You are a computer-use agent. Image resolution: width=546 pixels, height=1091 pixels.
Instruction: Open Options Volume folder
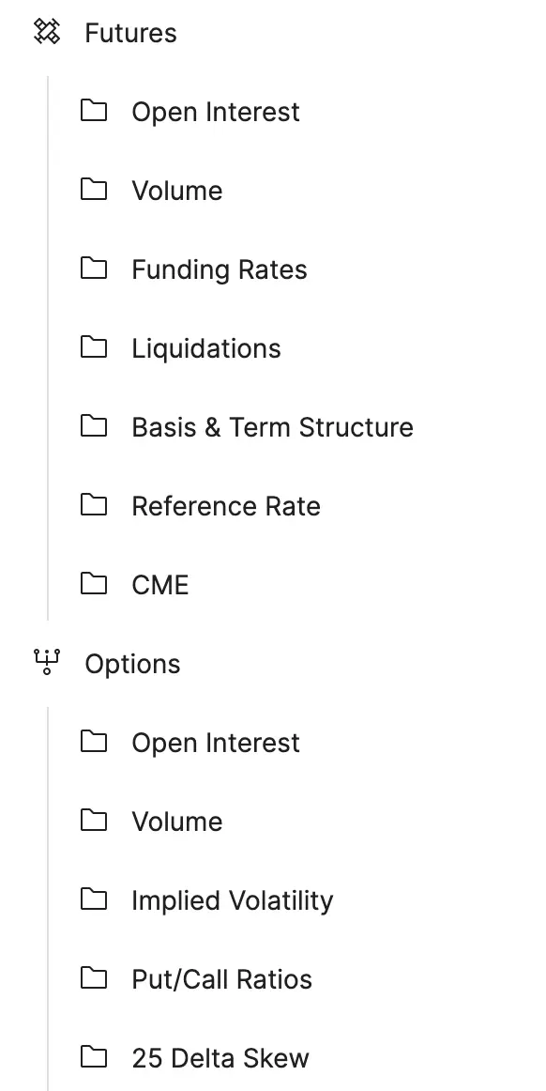177,822
